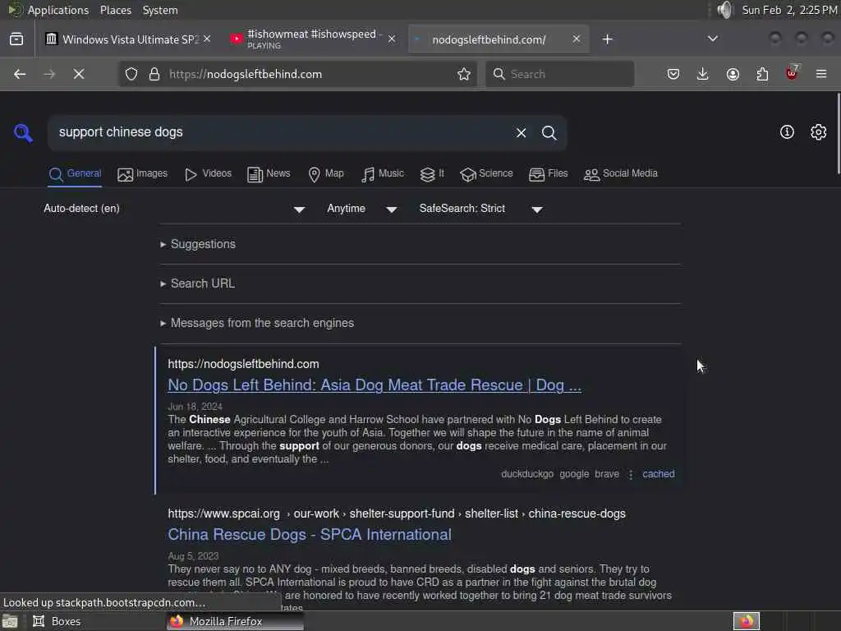Image resolution: width=841 pixels, height=631 pixels.
Task: Click the show desktop icon in taskbar
Action: [x=10, y=621]
